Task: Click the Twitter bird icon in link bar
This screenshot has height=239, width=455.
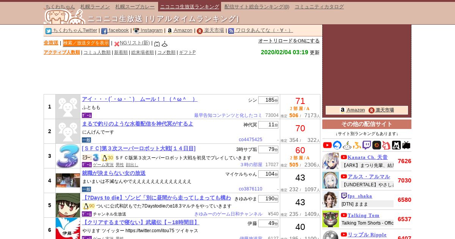Action: coord(49,31)
